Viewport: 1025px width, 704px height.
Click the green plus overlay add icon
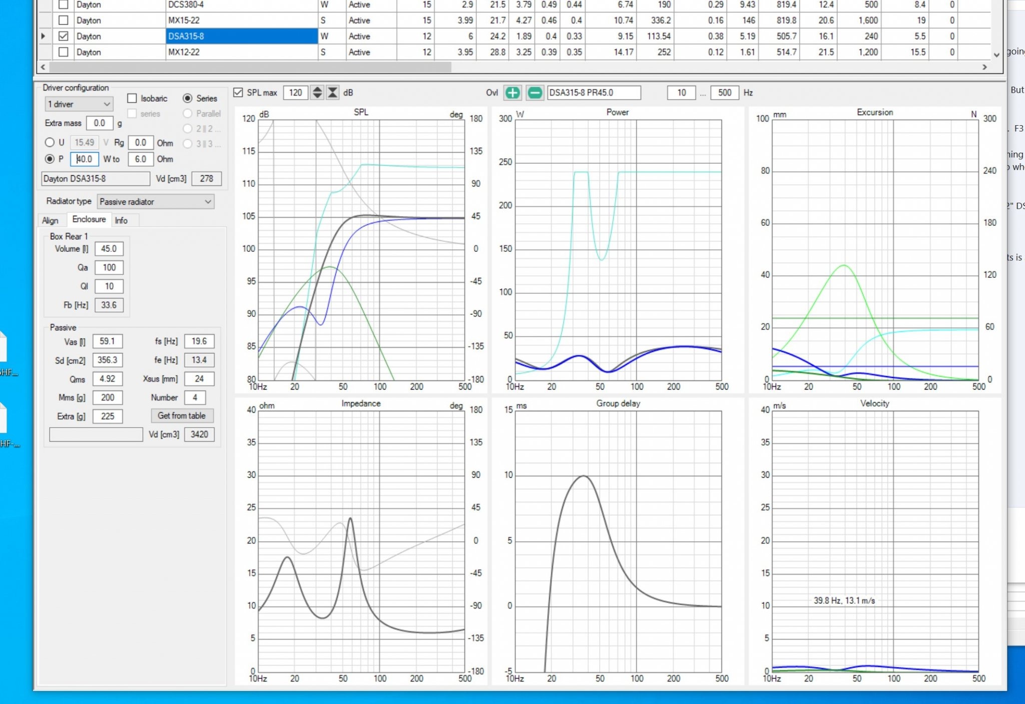click(512, 93)
